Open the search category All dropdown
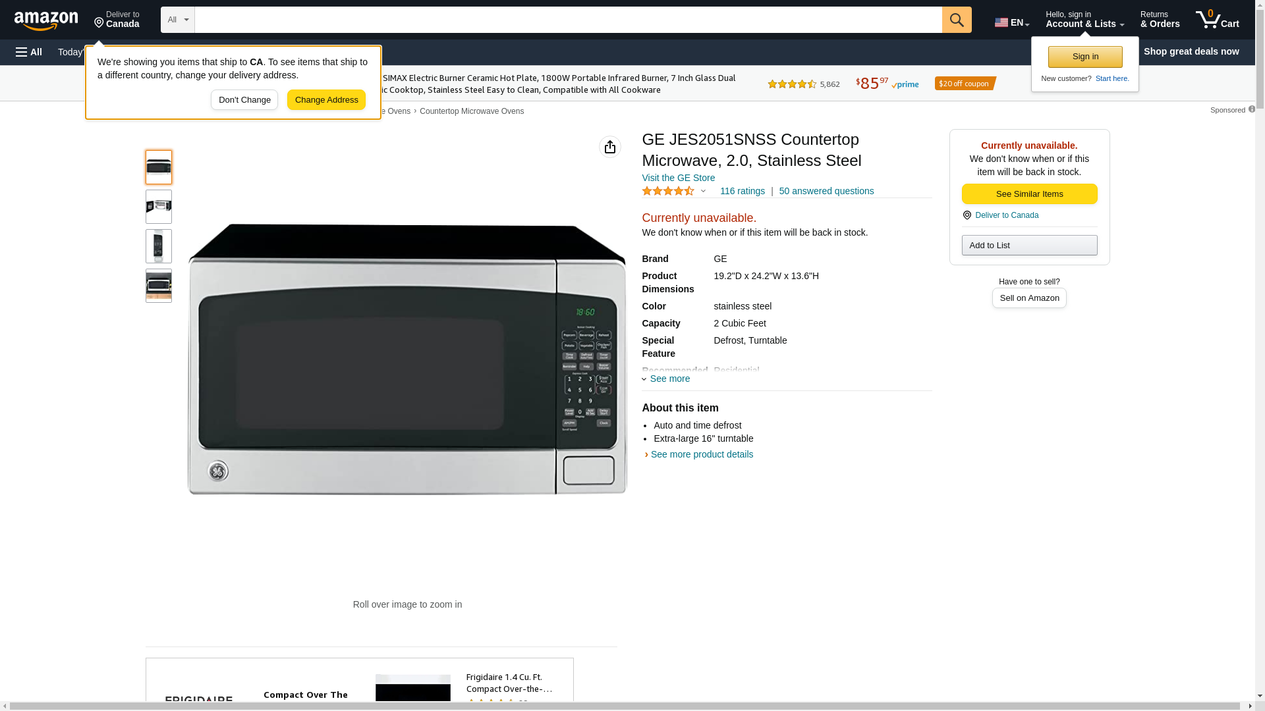 177,20
